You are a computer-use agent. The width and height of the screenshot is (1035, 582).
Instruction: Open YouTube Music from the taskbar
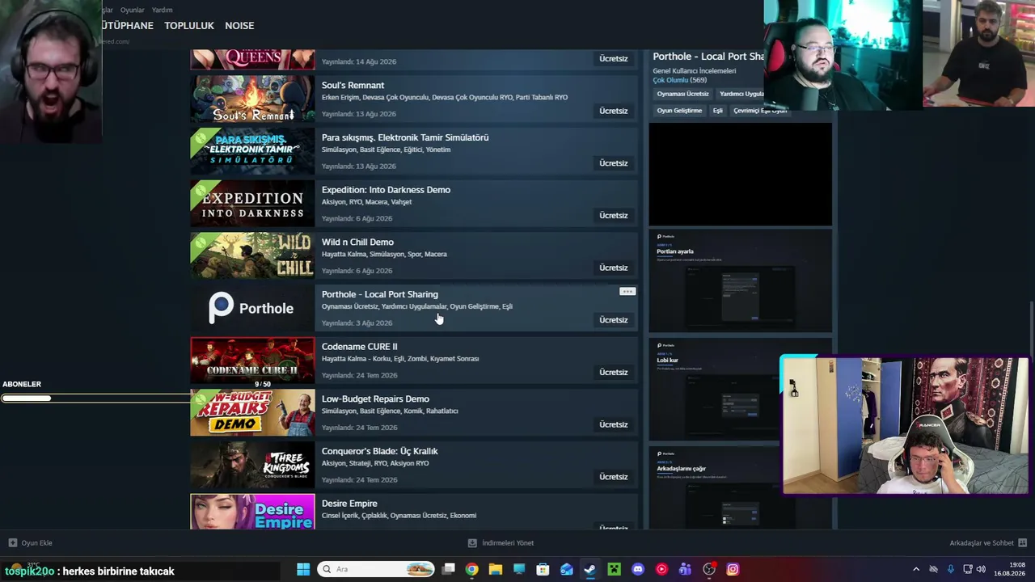pos(661,569)
